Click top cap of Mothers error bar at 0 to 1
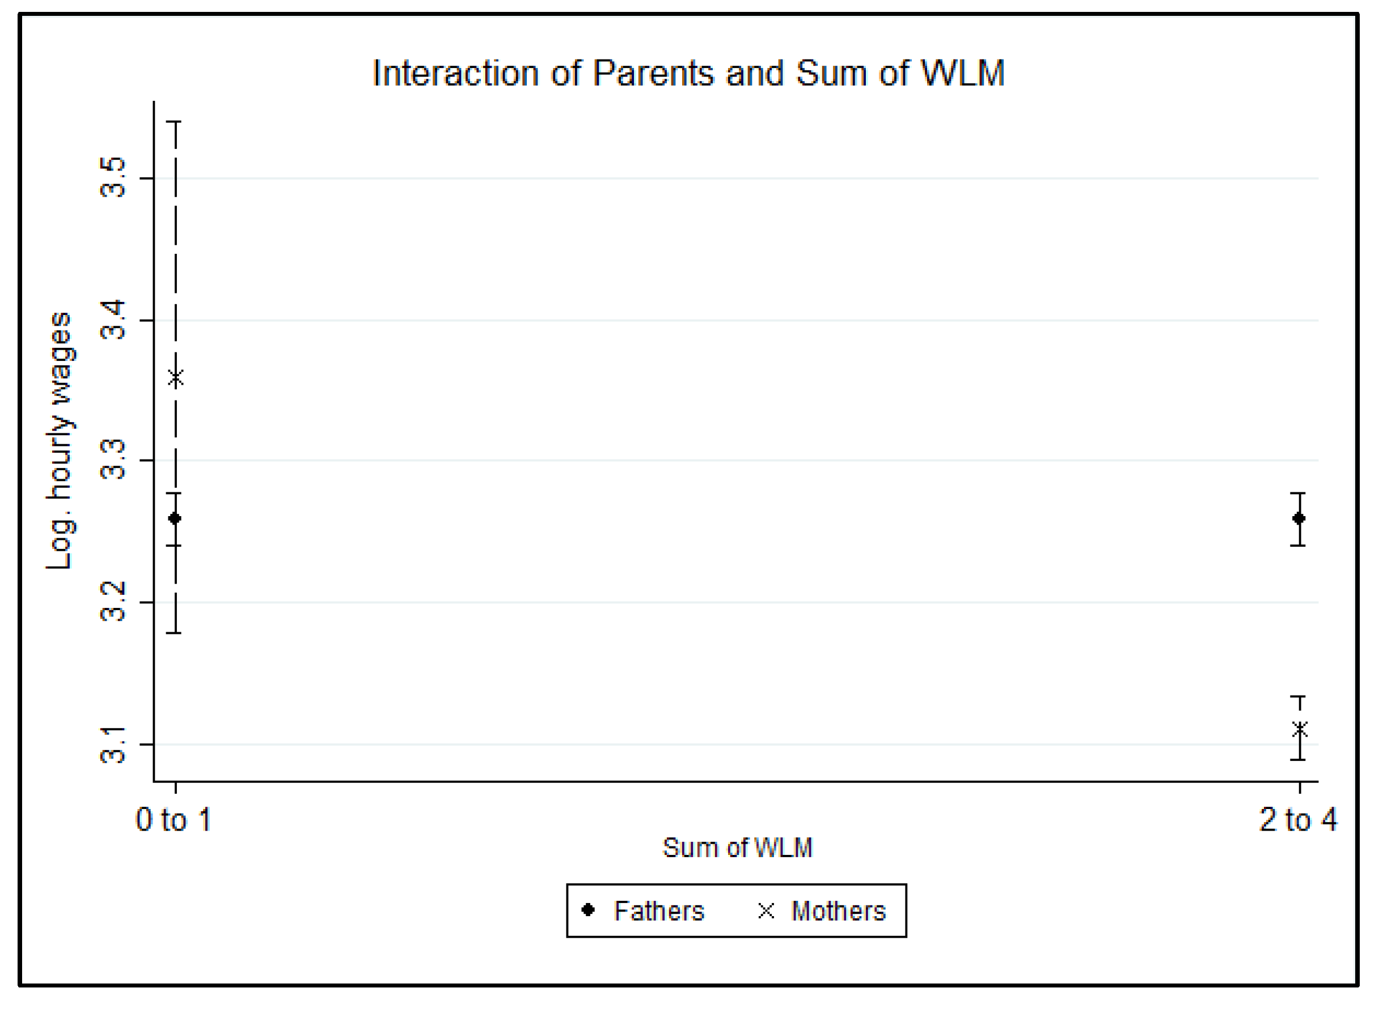 [x=176, y=122]
